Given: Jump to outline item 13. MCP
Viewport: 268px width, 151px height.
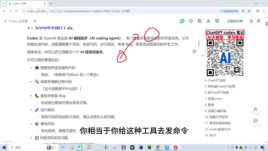Looking at the screenshot, I should (210, 135).
